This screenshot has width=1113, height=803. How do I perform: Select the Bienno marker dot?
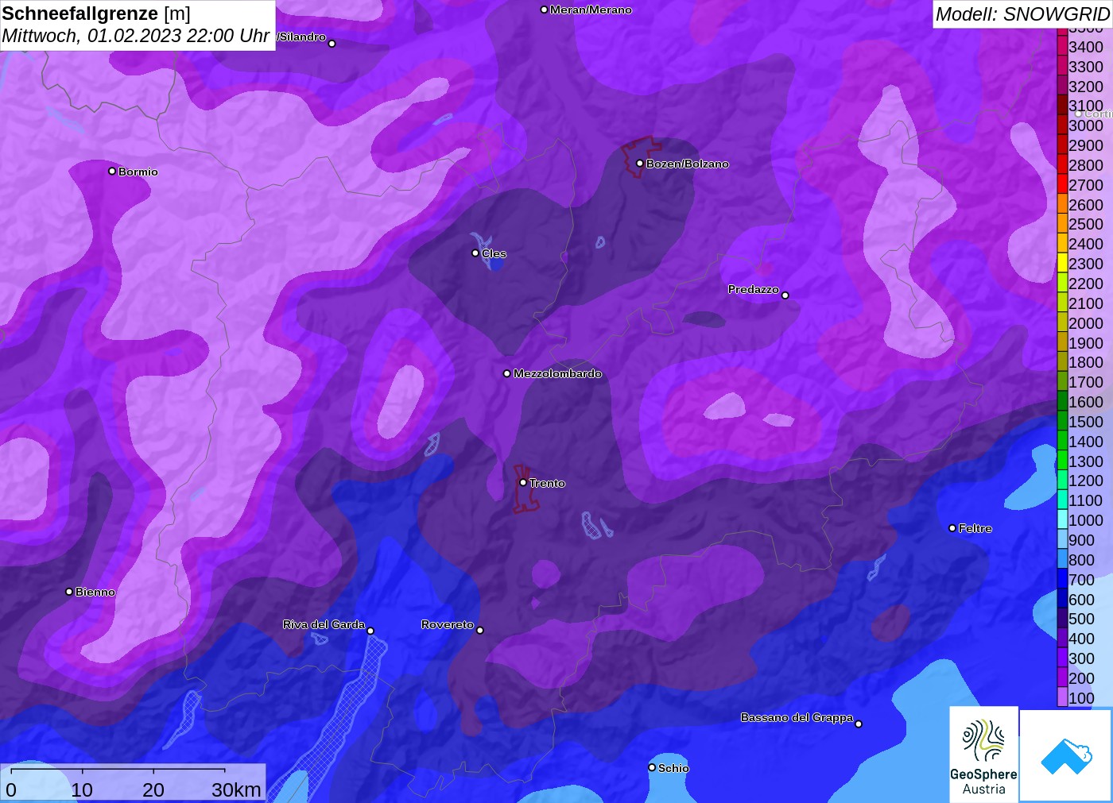click(x=69, y=592)
